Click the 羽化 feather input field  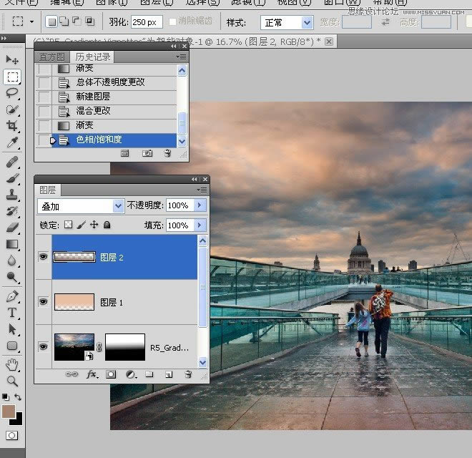[146, 22]
